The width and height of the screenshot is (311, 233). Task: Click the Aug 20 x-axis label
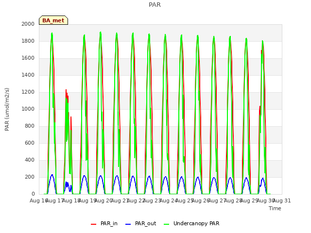pyautogui.click(x=104, y=200)
